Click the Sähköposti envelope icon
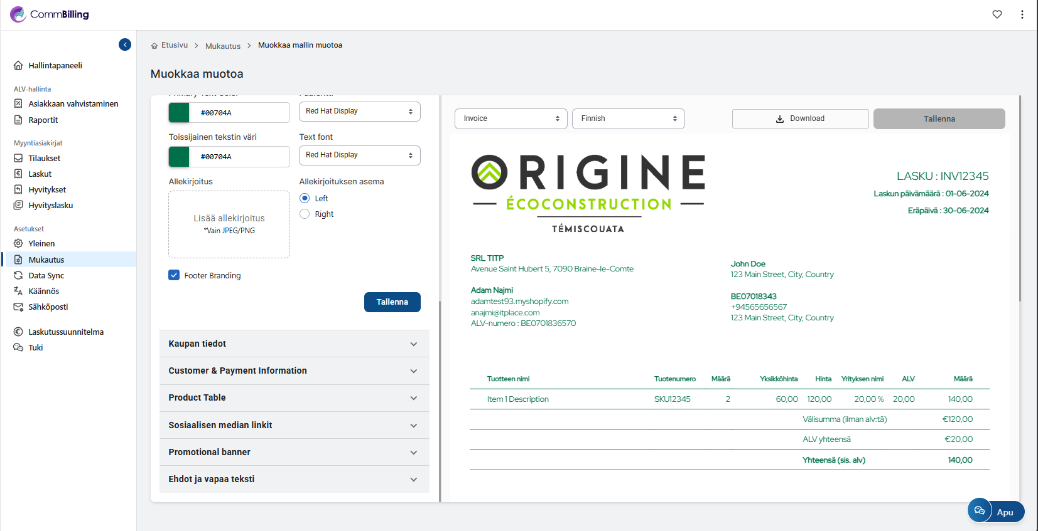The image size is (1038, 531). point(18,307)
